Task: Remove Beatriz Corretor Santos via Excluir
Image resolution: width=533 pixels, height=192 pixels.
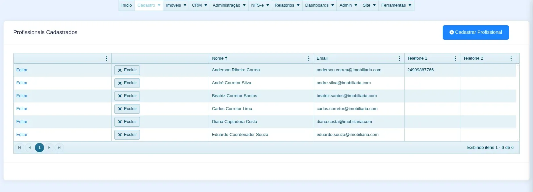Action: tap(127, 96)
